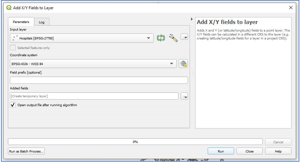Open the select CRS globe icon

[183, 64]
